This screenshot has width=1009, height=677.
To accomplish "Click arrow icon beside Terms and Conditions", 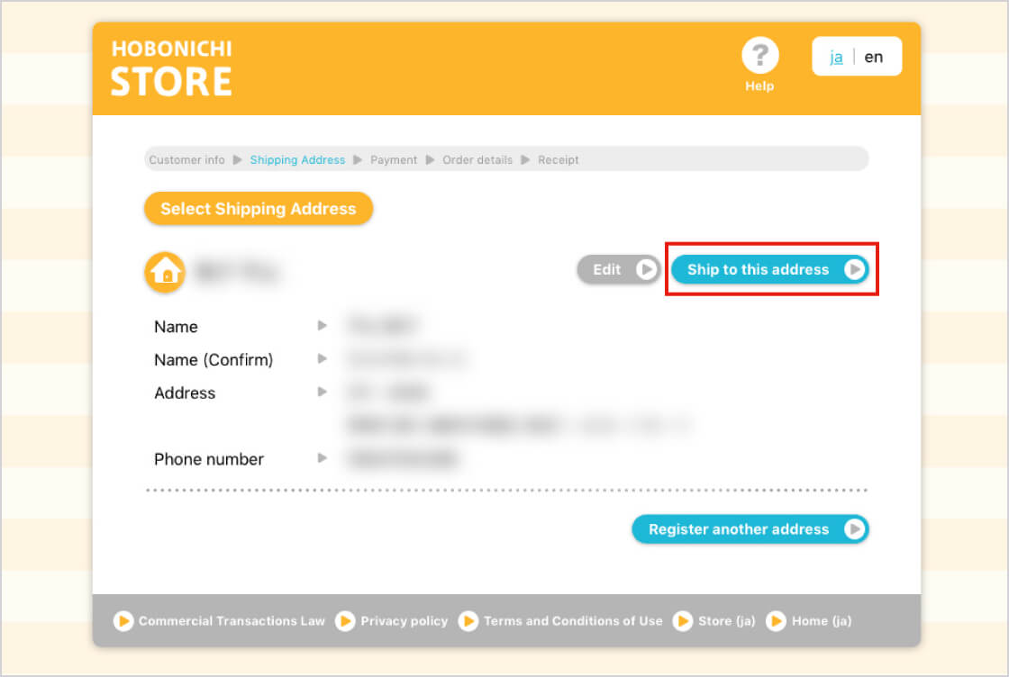I will pos(468,621).
